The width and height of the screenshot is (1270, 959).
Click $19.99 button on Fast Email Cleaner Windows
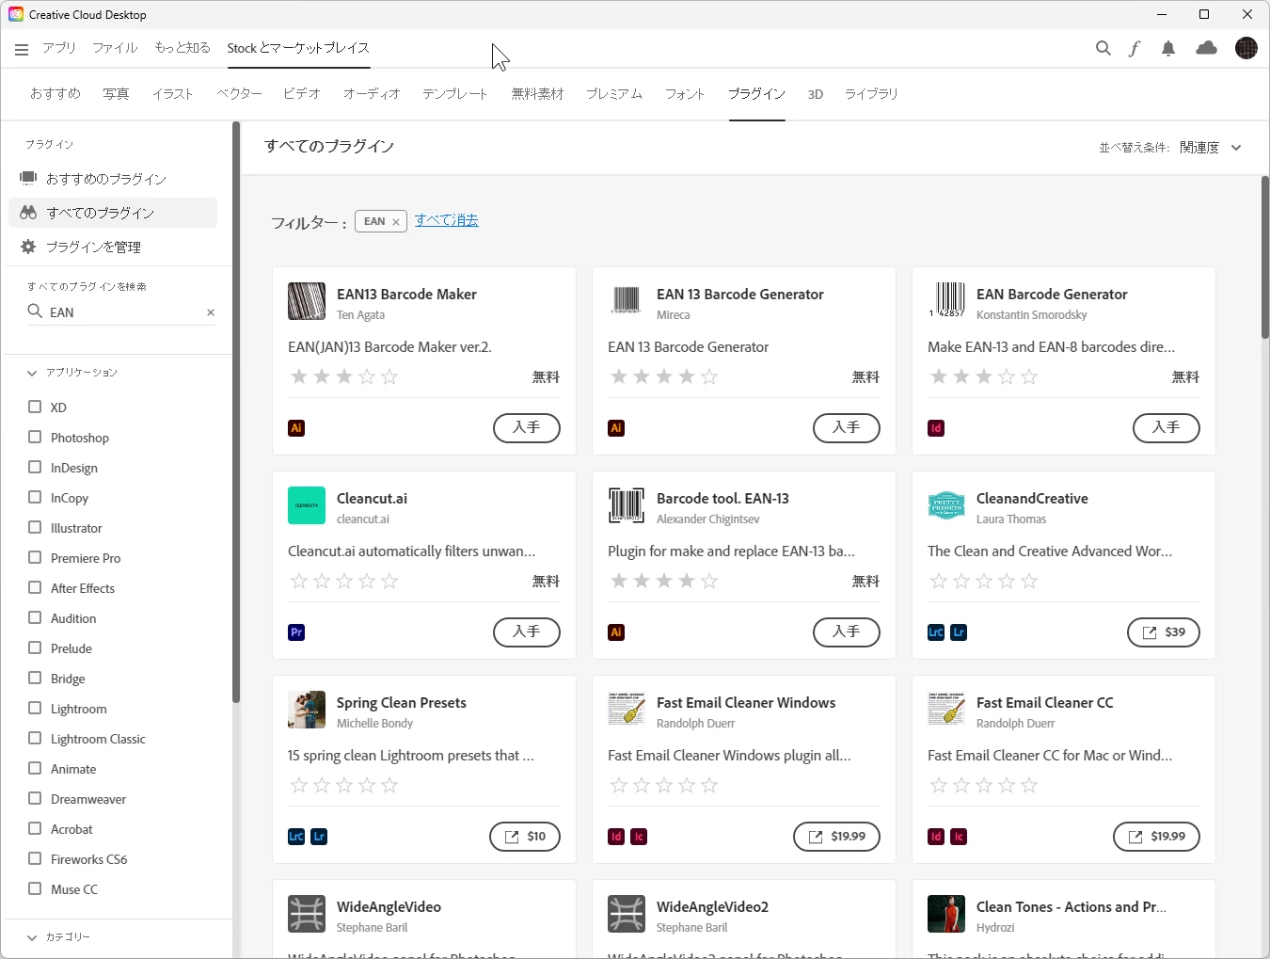(x=837, y=837)
